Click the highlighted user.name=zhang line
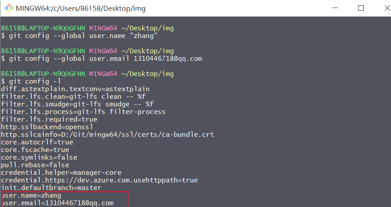This screenshot has height=207, width=391. (31, 195)
